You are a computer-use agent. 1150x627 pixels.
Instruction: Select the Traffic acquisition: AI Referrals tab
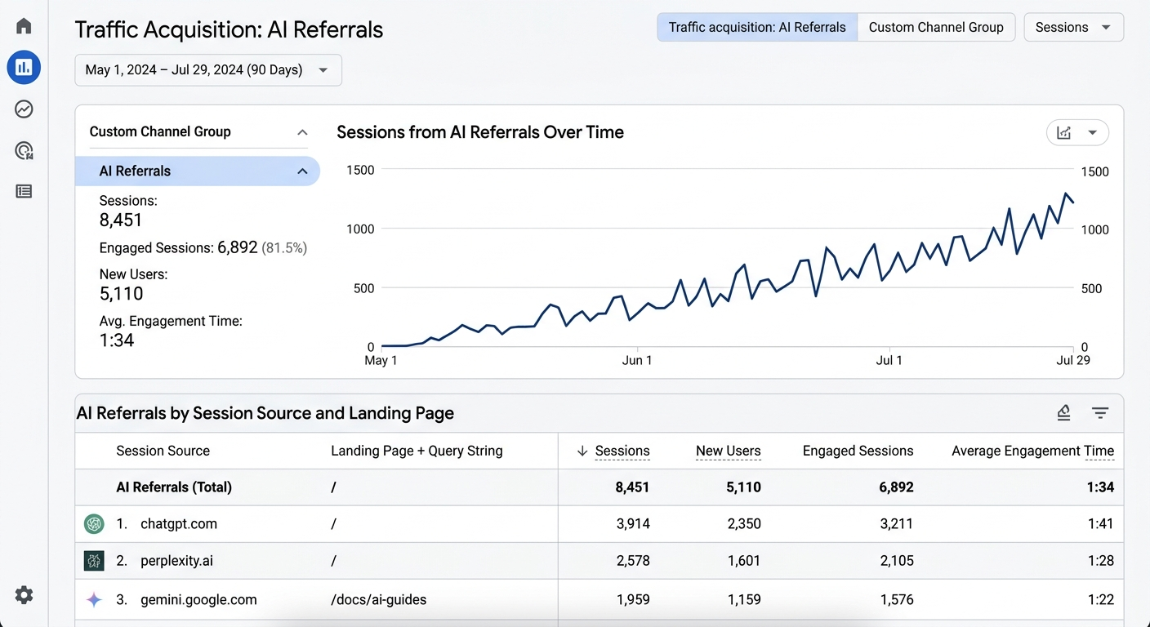coord(756,27)
